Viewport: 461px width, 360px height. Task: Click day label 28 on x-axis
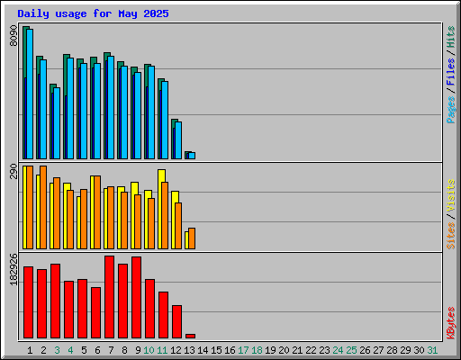[x=392, y=350]
